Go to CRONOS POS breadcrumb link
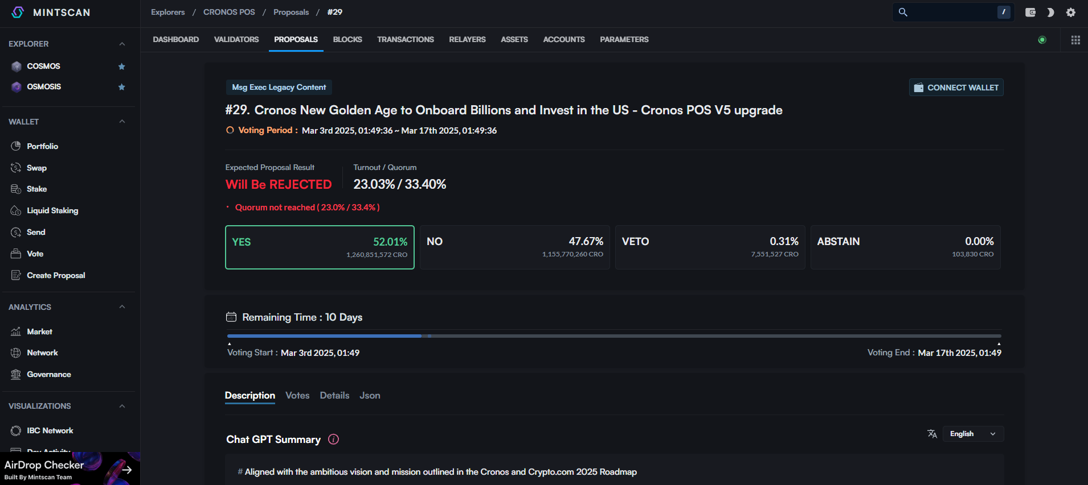Image resolution: width=1088 pixels, height=485 pixels. click(x=229, y=13)
